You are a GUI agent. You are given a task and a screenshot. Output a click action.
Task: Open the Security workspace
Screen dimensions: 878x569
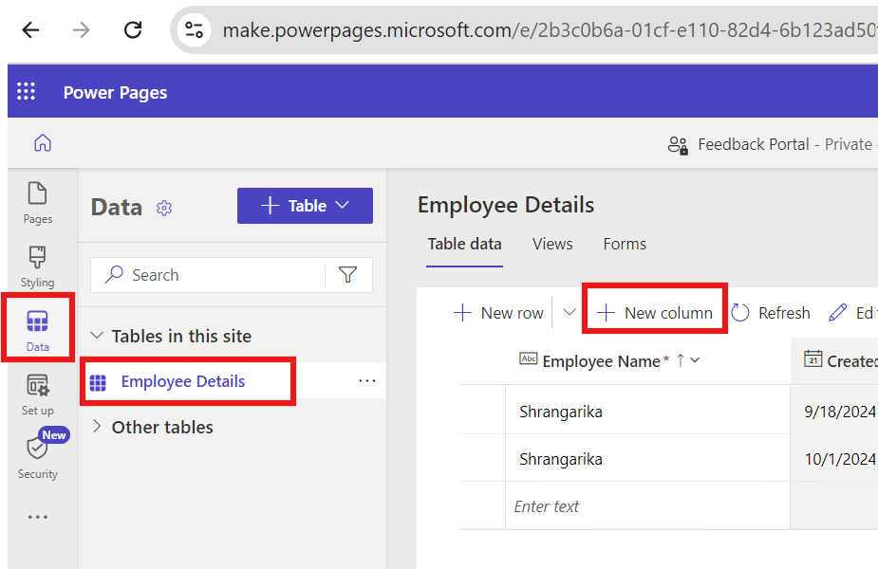point(37,456)
